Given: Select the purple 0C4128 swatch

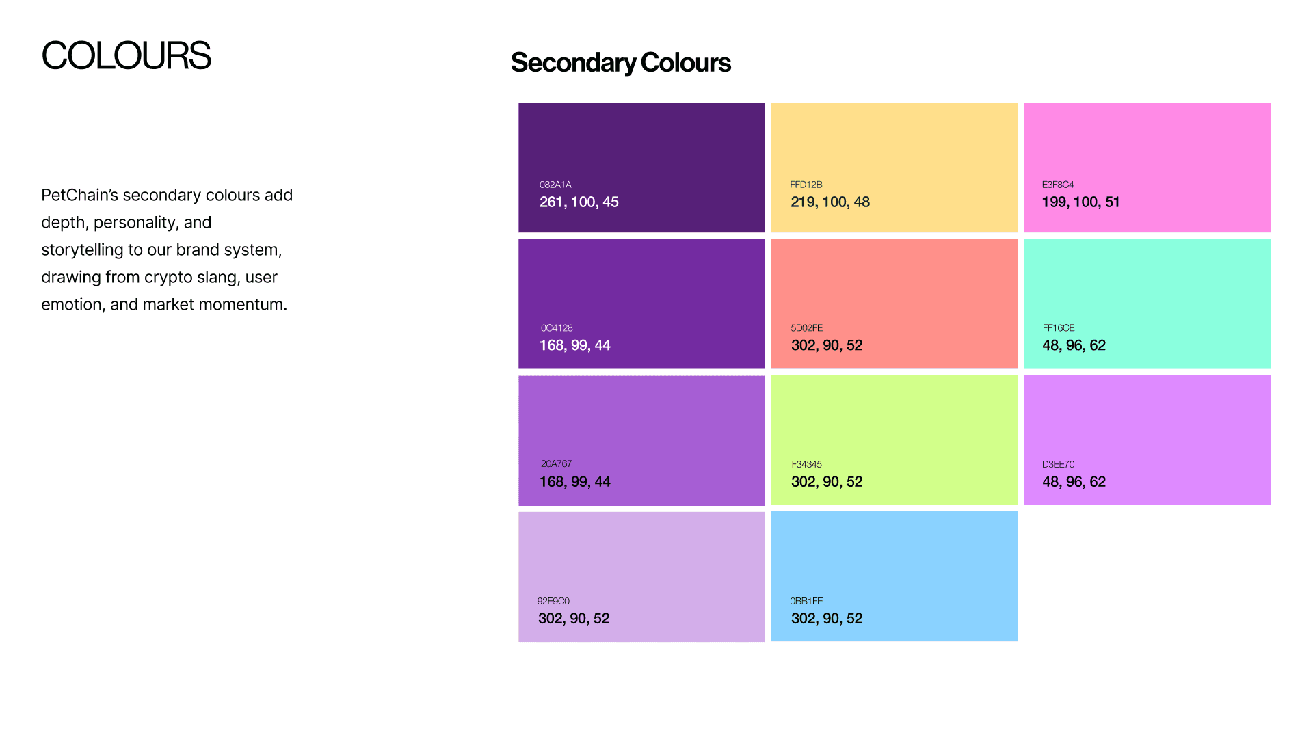Looking at the screenshot, I should (x=641, y=304).
